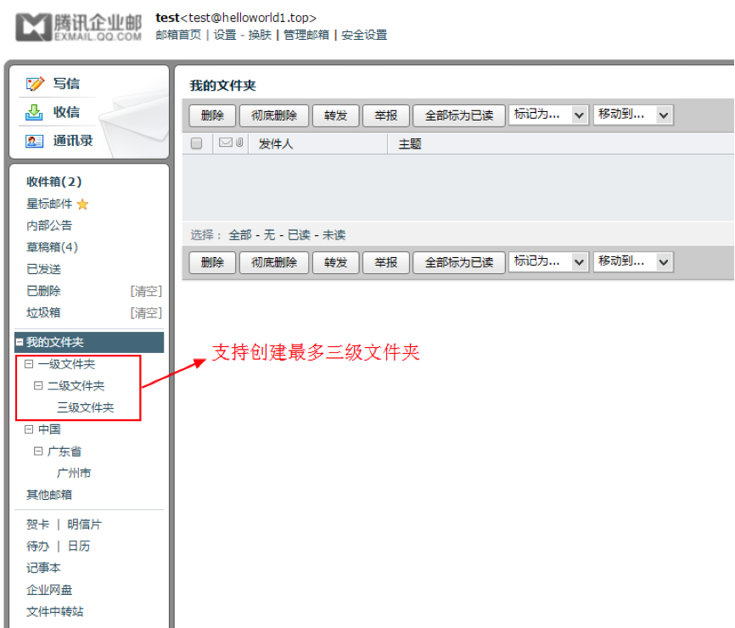
Task: Click the bottom 全部标为已读 button
Action: [458, 262]
